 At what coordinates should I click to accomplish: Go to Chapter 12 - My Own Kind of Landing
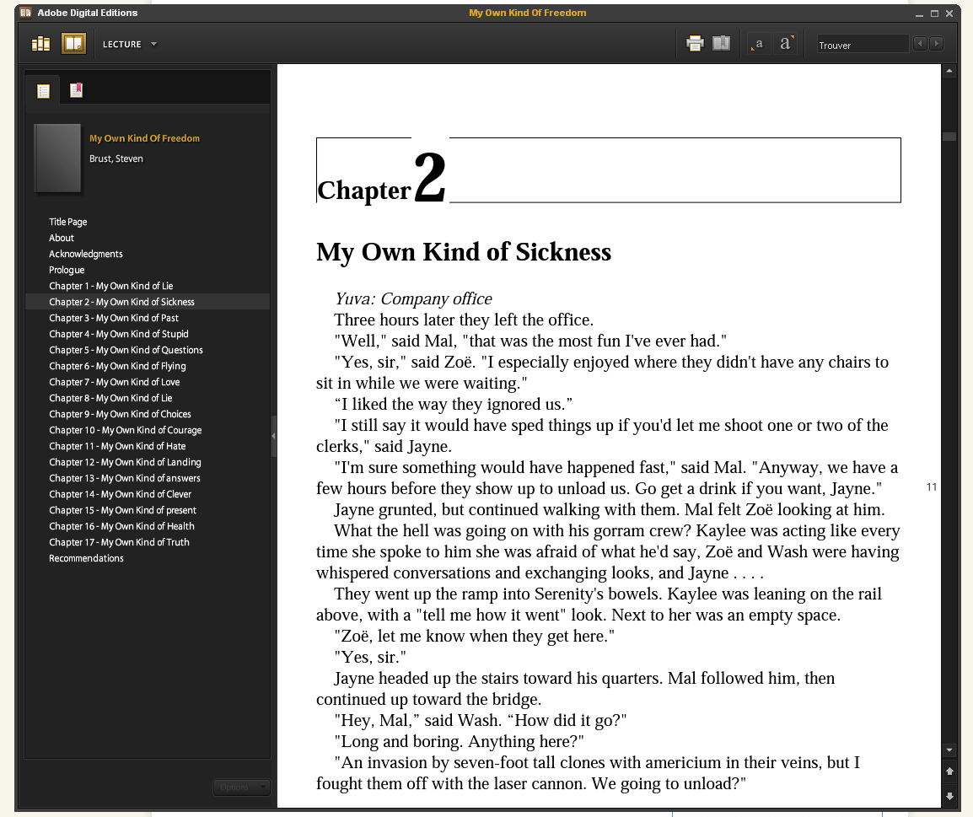pos(125,463)
